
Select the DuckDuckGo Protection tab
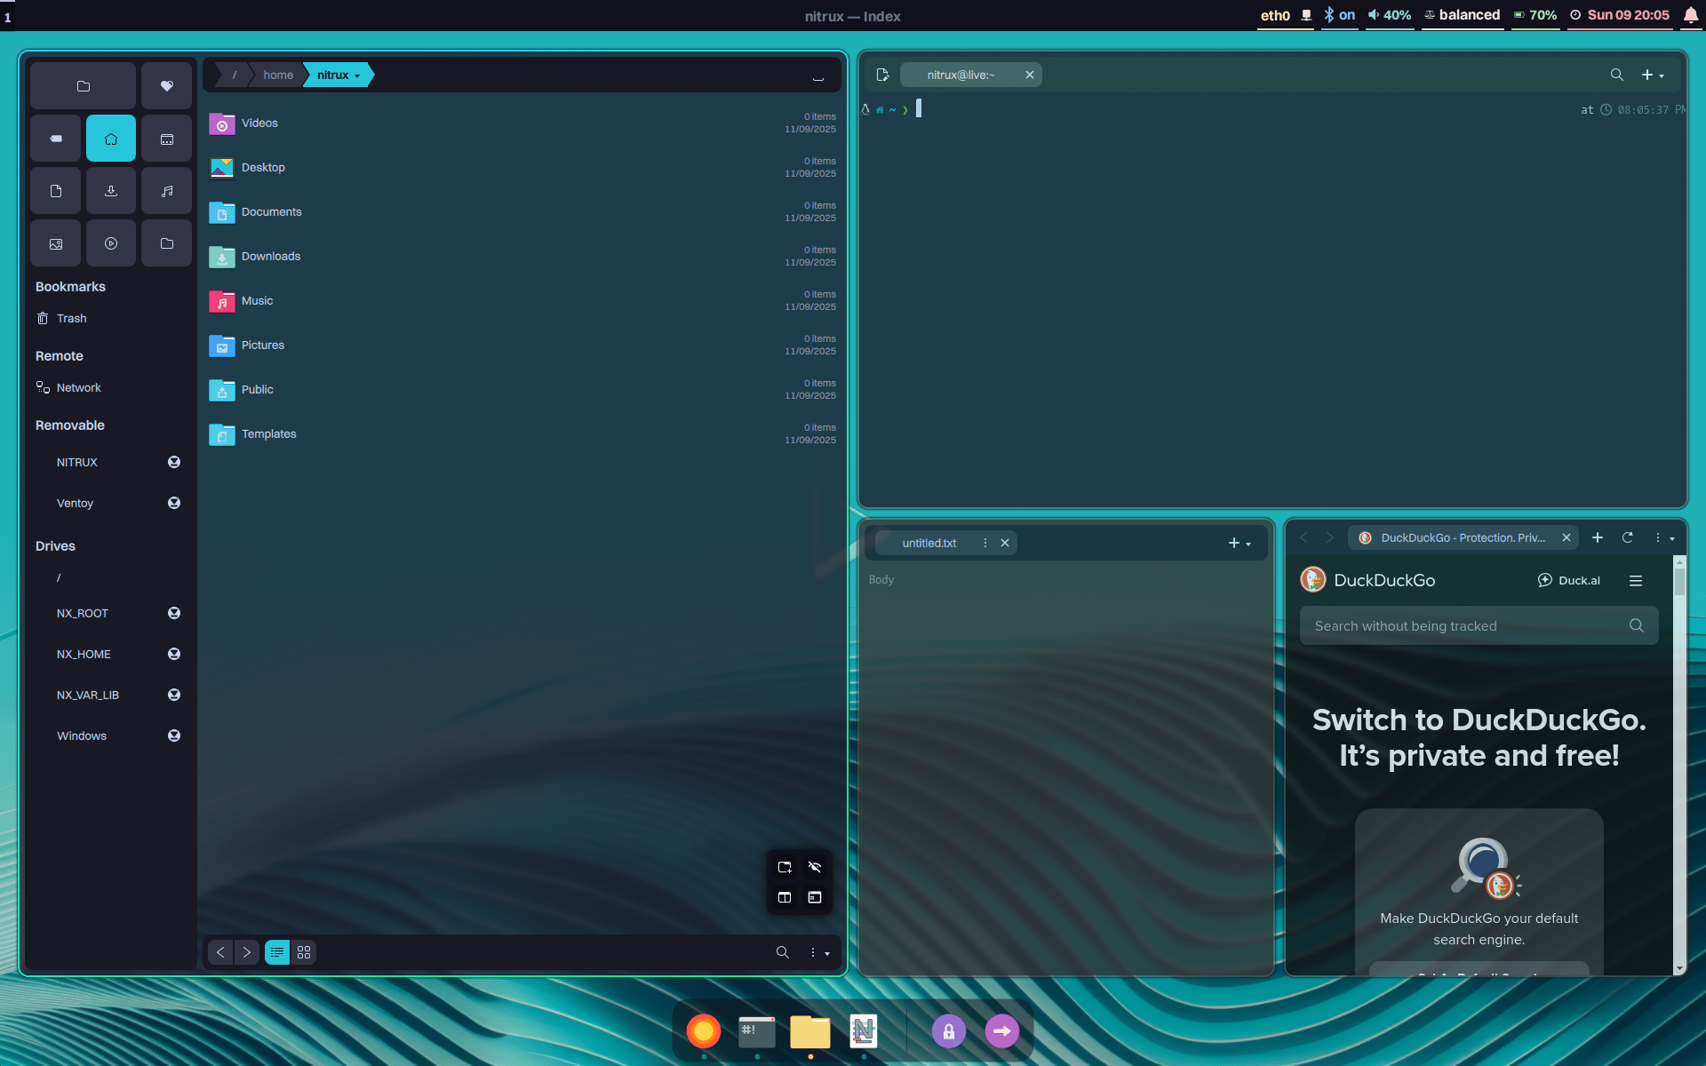coord(1462,537)
